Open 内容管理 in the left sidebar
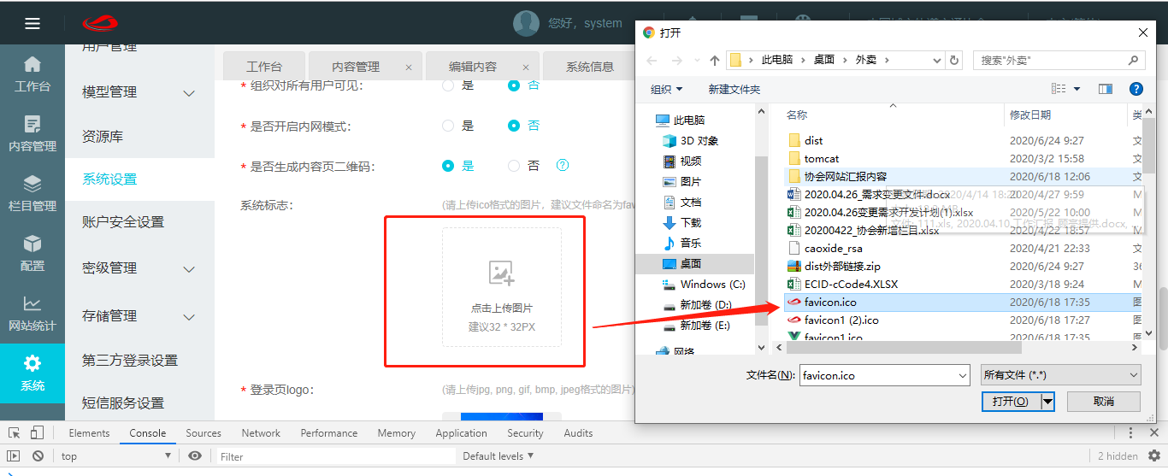This screenshot has height=476, width=1168. point(32,133)
